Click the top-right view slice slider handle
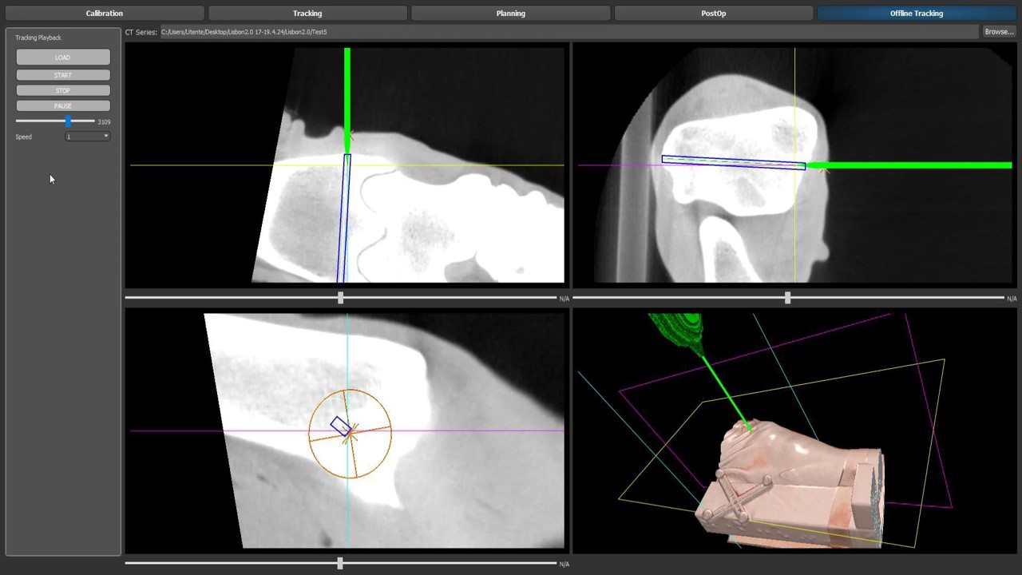This screenshot has width=1022, height=575. pos(787,298)
